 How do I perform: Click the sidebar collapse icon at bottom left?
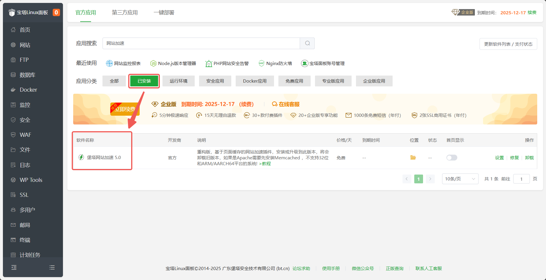coord(14,267)
